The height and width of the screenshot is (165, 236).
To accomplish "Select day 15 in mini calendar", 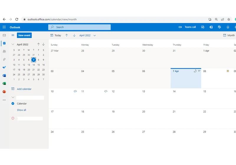I will click(x=39, y=65).
